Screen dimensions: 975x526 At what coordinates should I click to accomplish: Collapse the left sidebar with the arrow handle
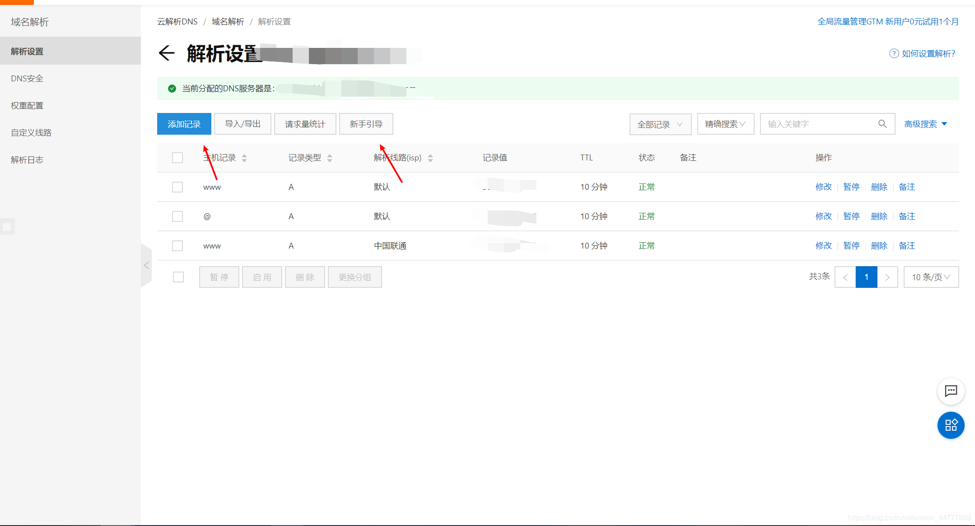(x=146, y=265)
